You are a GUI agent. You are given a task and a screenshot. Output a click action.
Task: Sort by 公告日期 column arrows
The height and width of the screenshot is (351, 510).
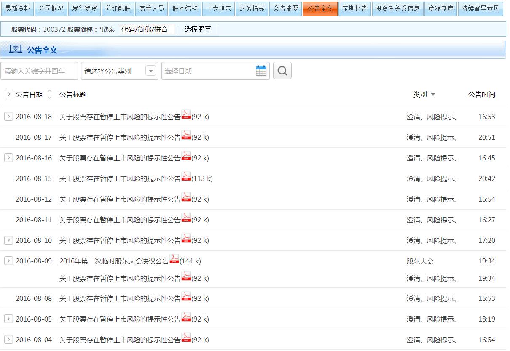49,94
